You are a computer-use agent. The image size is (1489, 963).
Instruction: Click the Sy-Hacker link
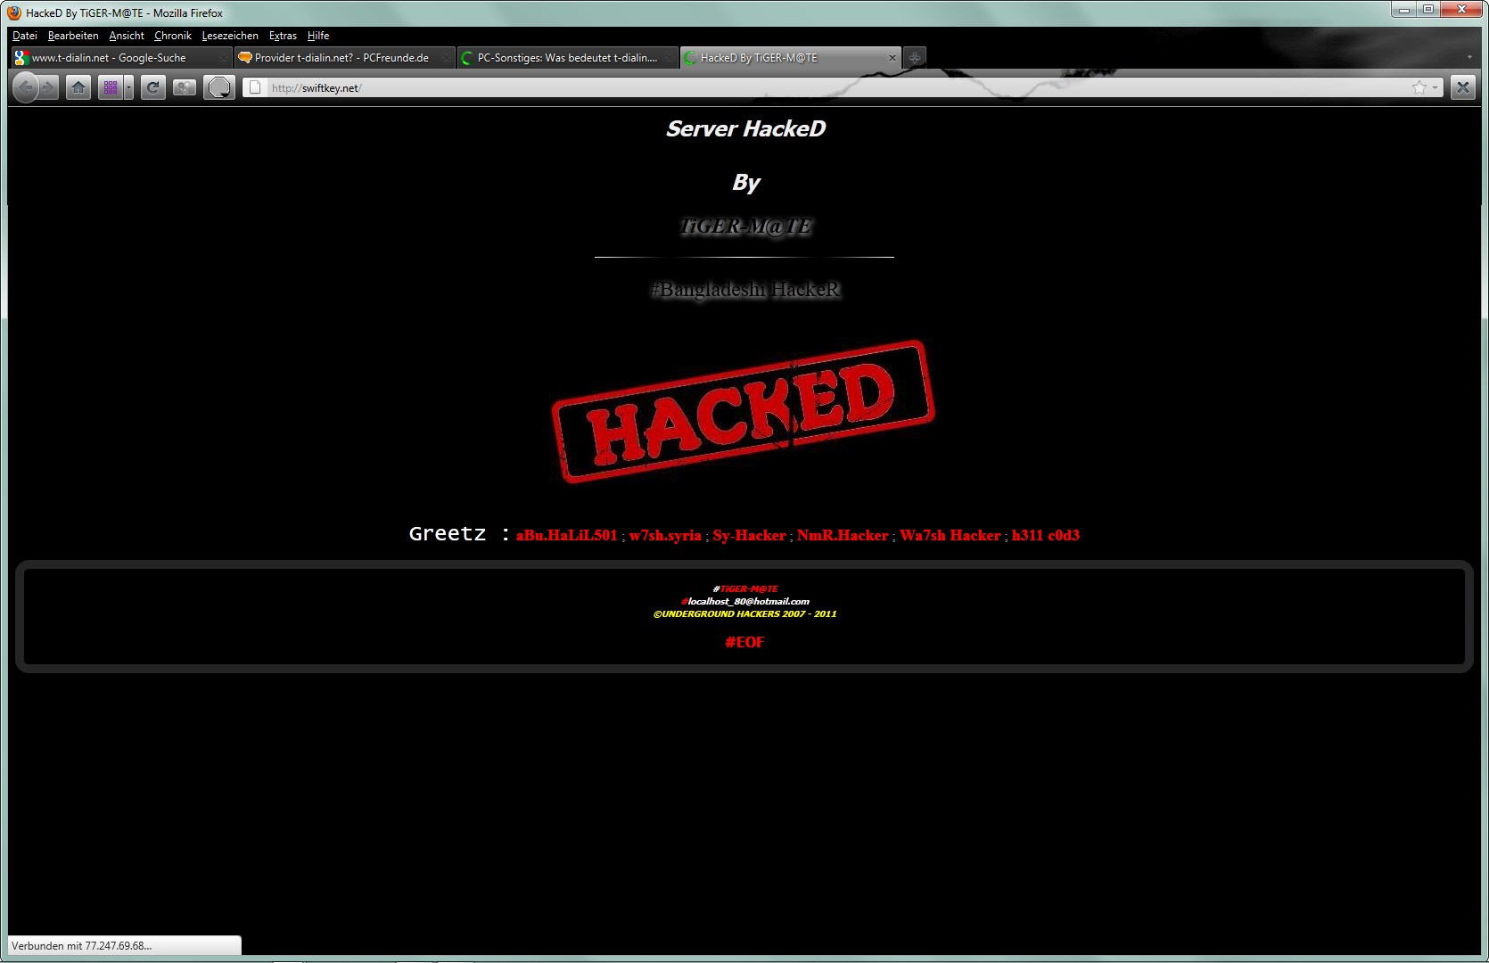tap(749, 535)
